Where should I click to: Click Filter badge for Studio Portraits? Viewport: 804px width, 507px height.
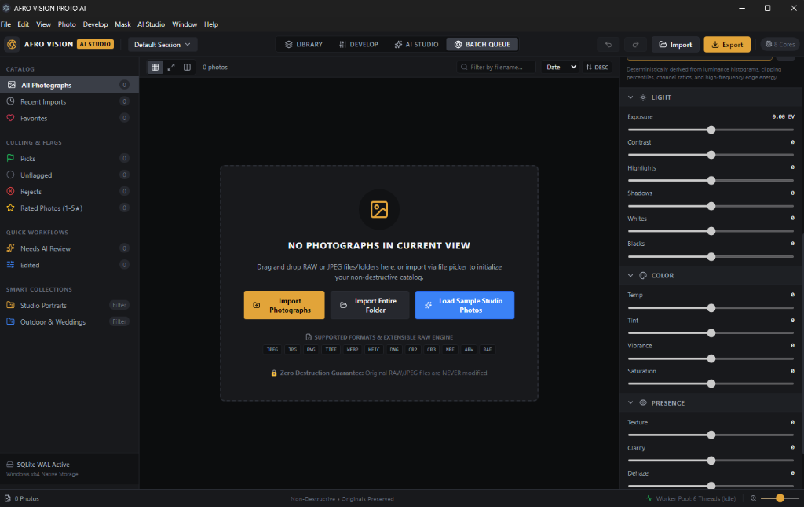pyautogui.click(x=119, y=305)
